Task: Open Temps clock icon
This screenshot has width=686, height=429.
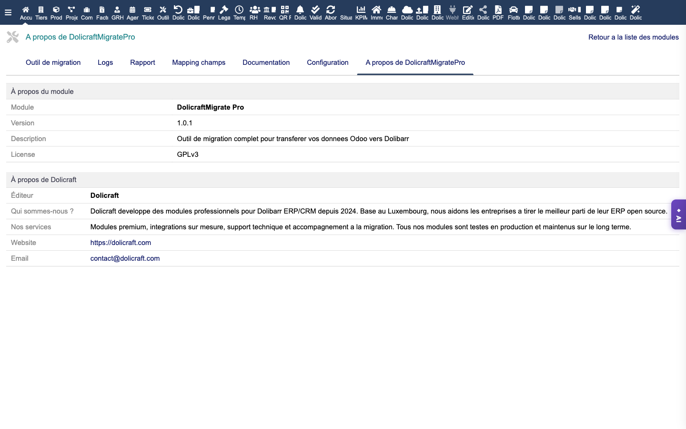Action: (x=239, y=10)
